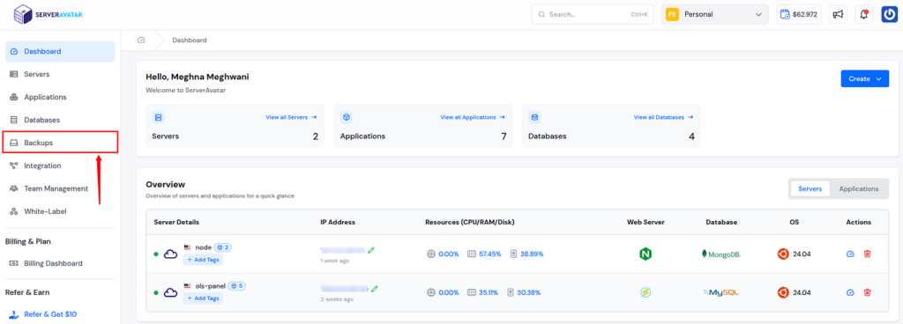Switch Overview to Servers tab
The width and height of the screenshot is (903, 324).
(810, 188)
